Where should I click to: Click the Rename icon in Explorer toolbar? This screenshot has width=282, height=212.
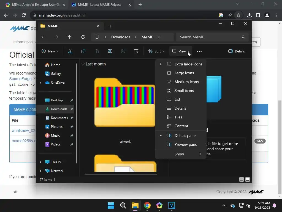[110, 51]
